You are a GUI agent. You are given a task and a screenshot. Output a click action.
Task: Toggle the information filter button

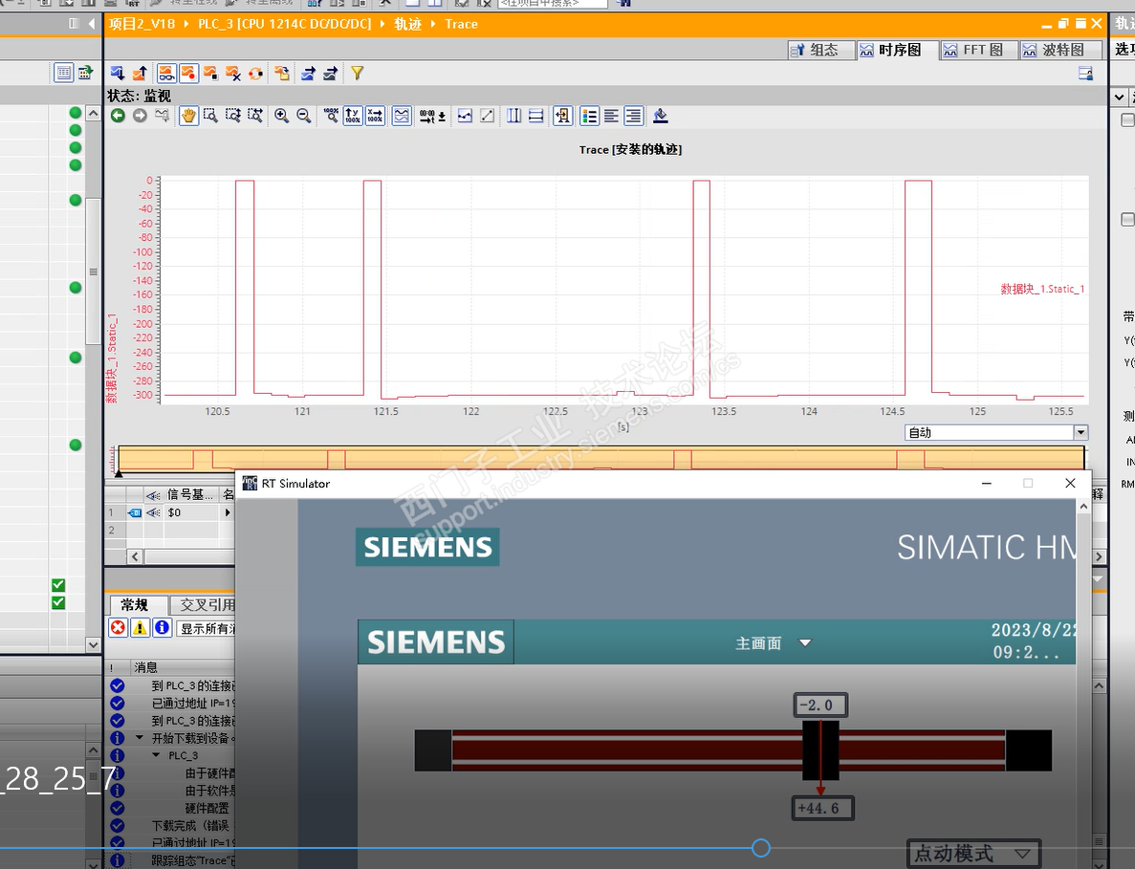[x=163, y=628]
